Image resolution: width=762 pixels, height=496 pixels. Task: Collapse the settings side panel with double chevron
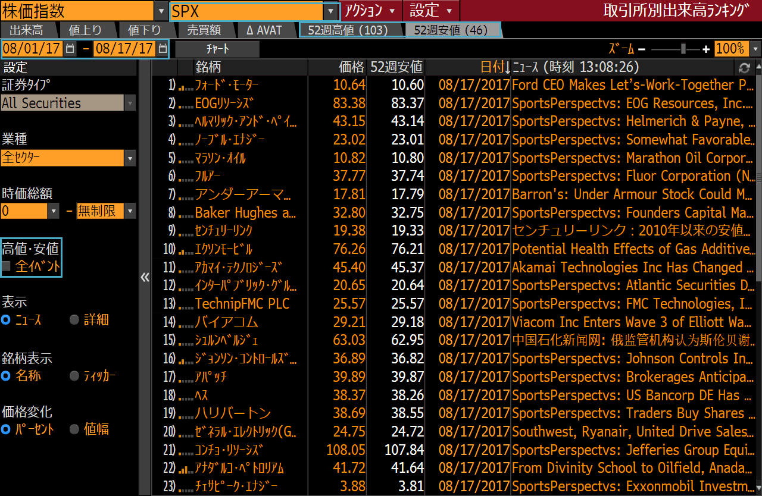click(145, 278)
